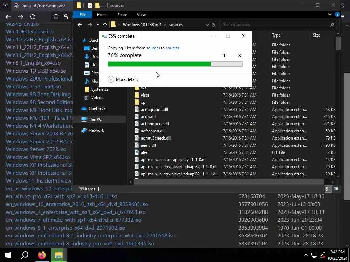
Task: Go back in Firefox browser
Action: tap(8, 17)
